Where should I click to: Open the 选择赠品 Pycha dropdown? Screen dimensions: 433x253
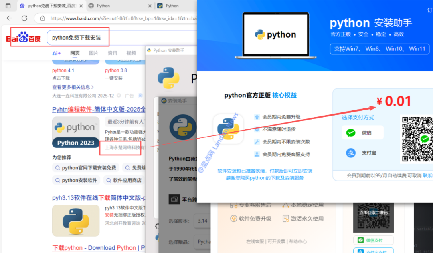[x=202, y=242]
